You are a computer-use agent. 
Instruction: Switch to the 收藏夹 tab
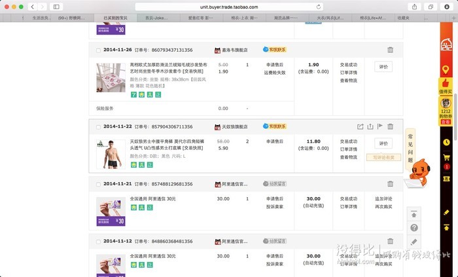point(404,18)
